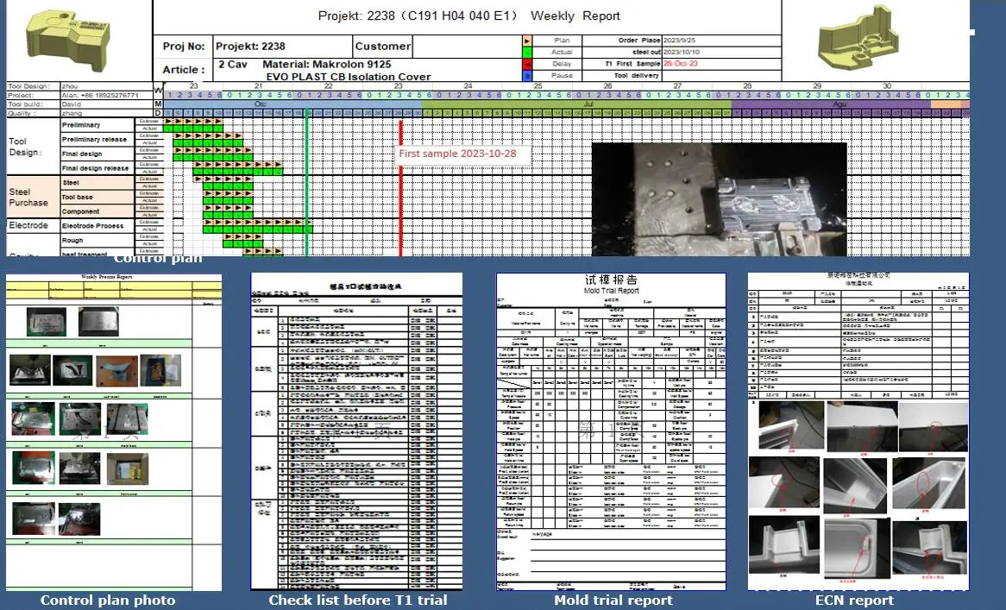Image resolution: width=1006 pixels, height=610 pixels.
Task: Open the Control plan photo thumbnail
Action: tap(113, 431)
